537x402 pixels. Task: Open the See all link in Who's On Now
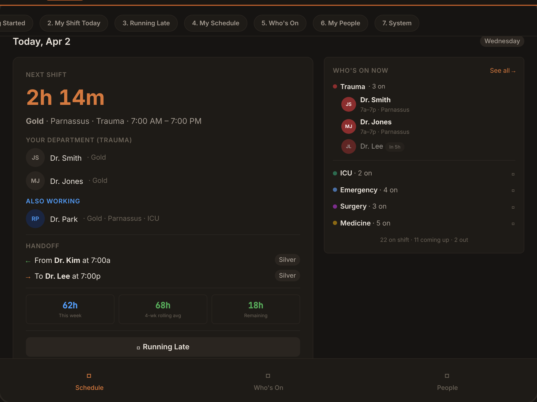click(x=502, y=70)
